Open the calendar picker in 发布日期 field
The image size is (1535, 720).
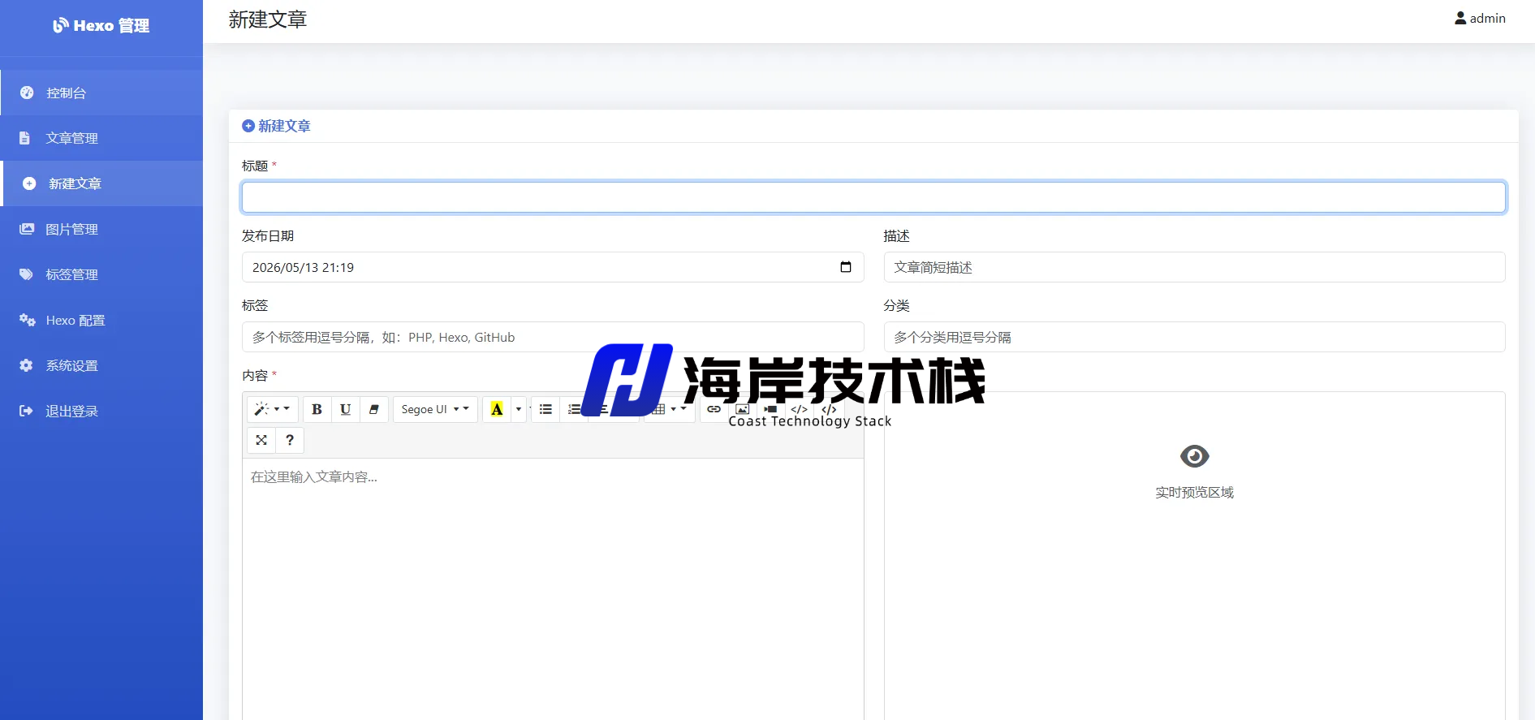[846, 267]
